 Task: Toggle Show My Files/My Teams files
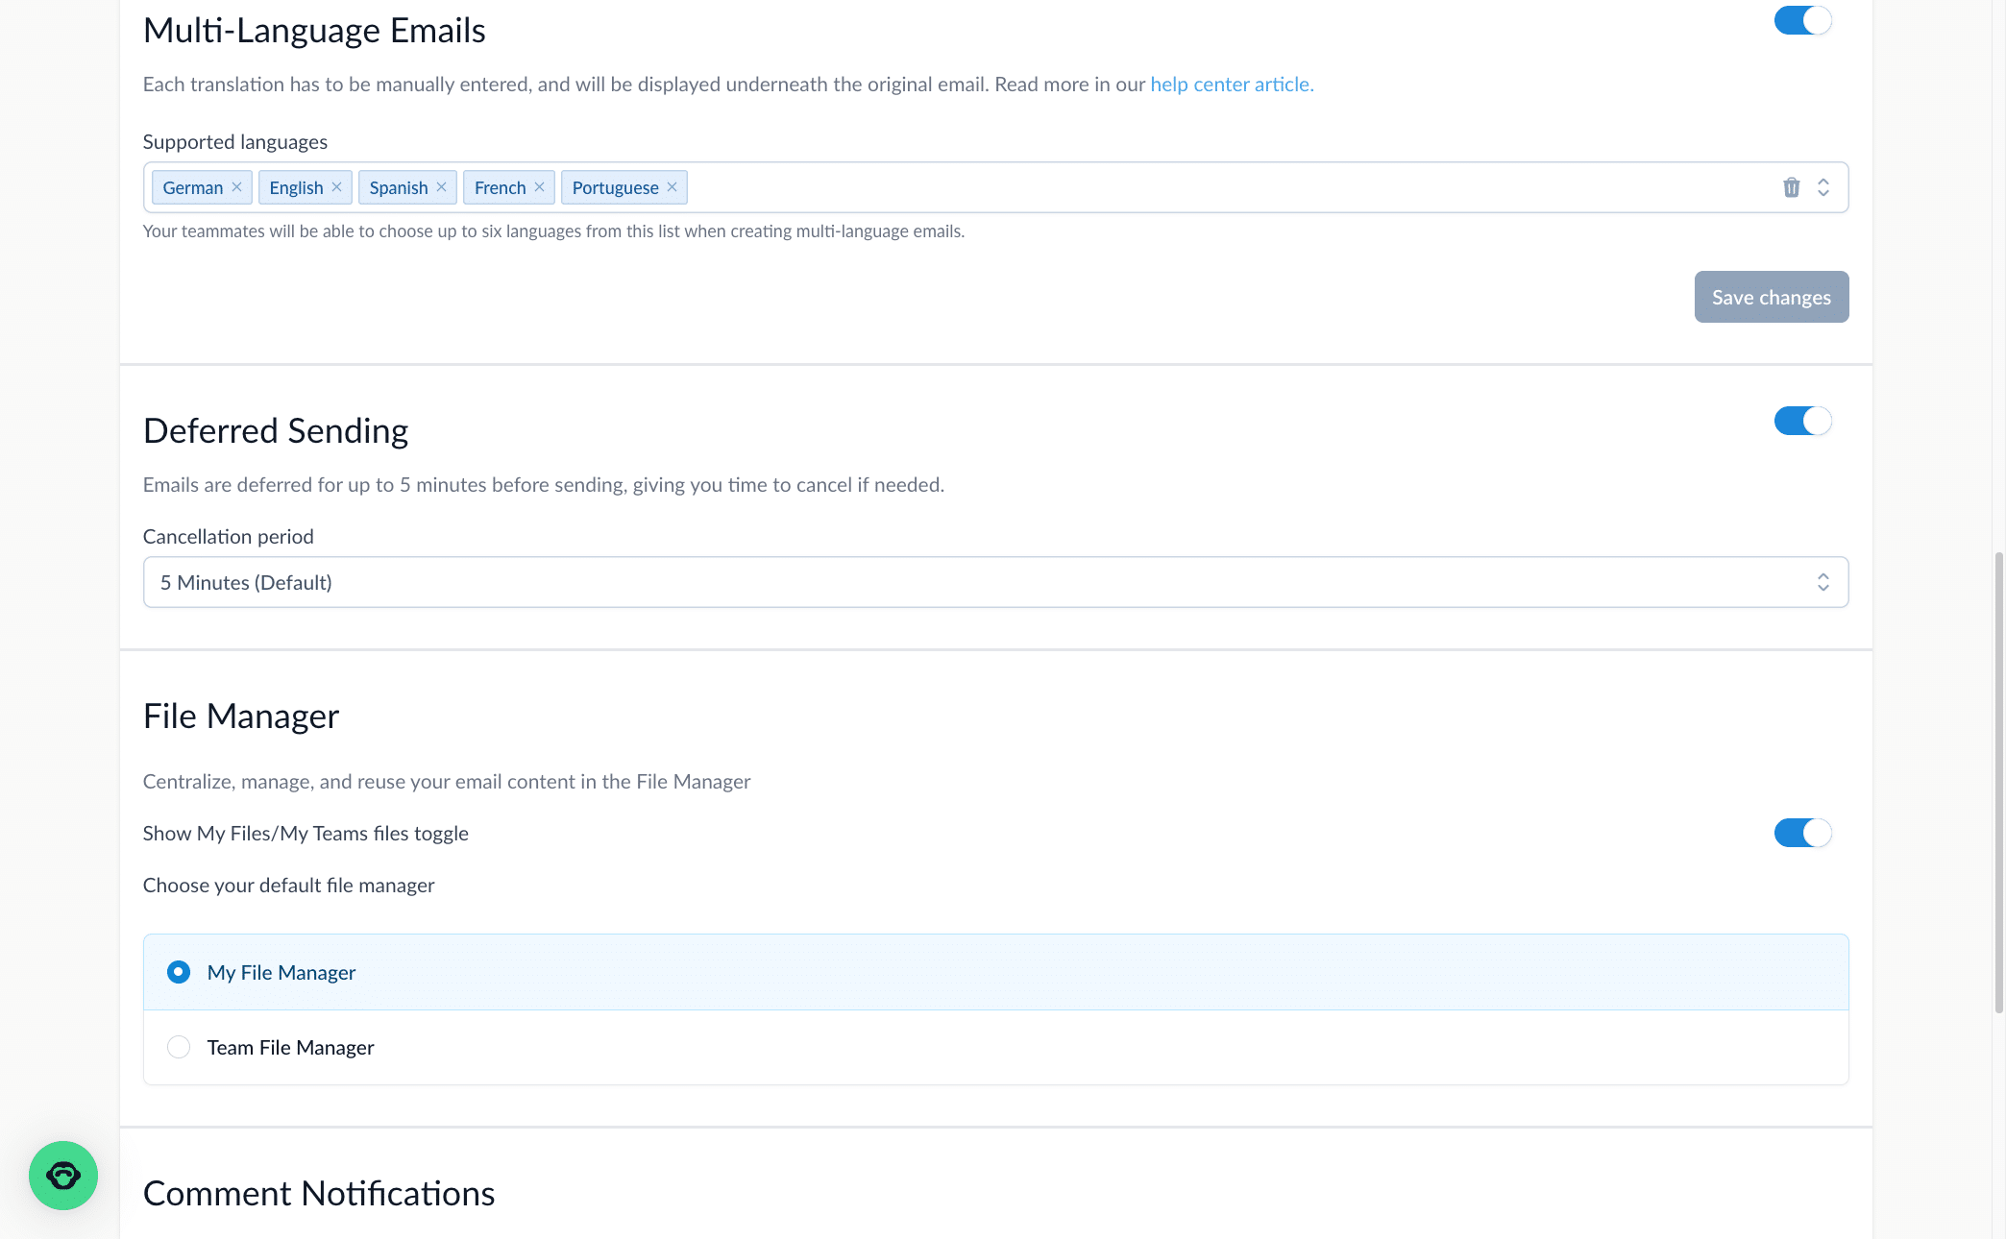click(1803, 833)
